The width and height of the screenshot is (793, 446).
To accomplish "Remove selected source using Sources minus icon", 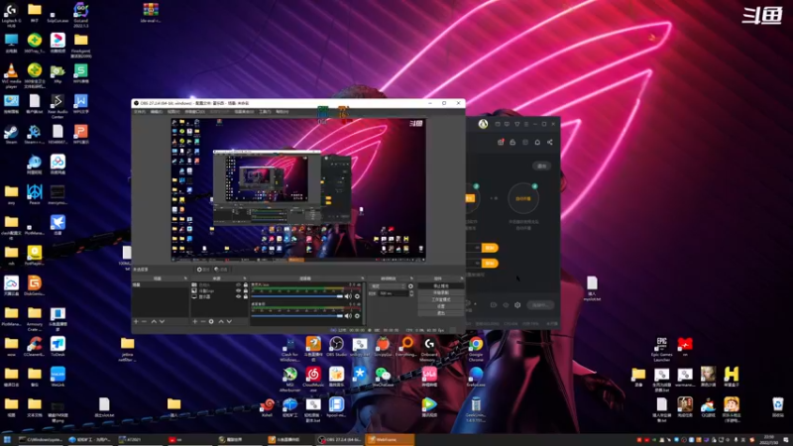I will [203, 321].
